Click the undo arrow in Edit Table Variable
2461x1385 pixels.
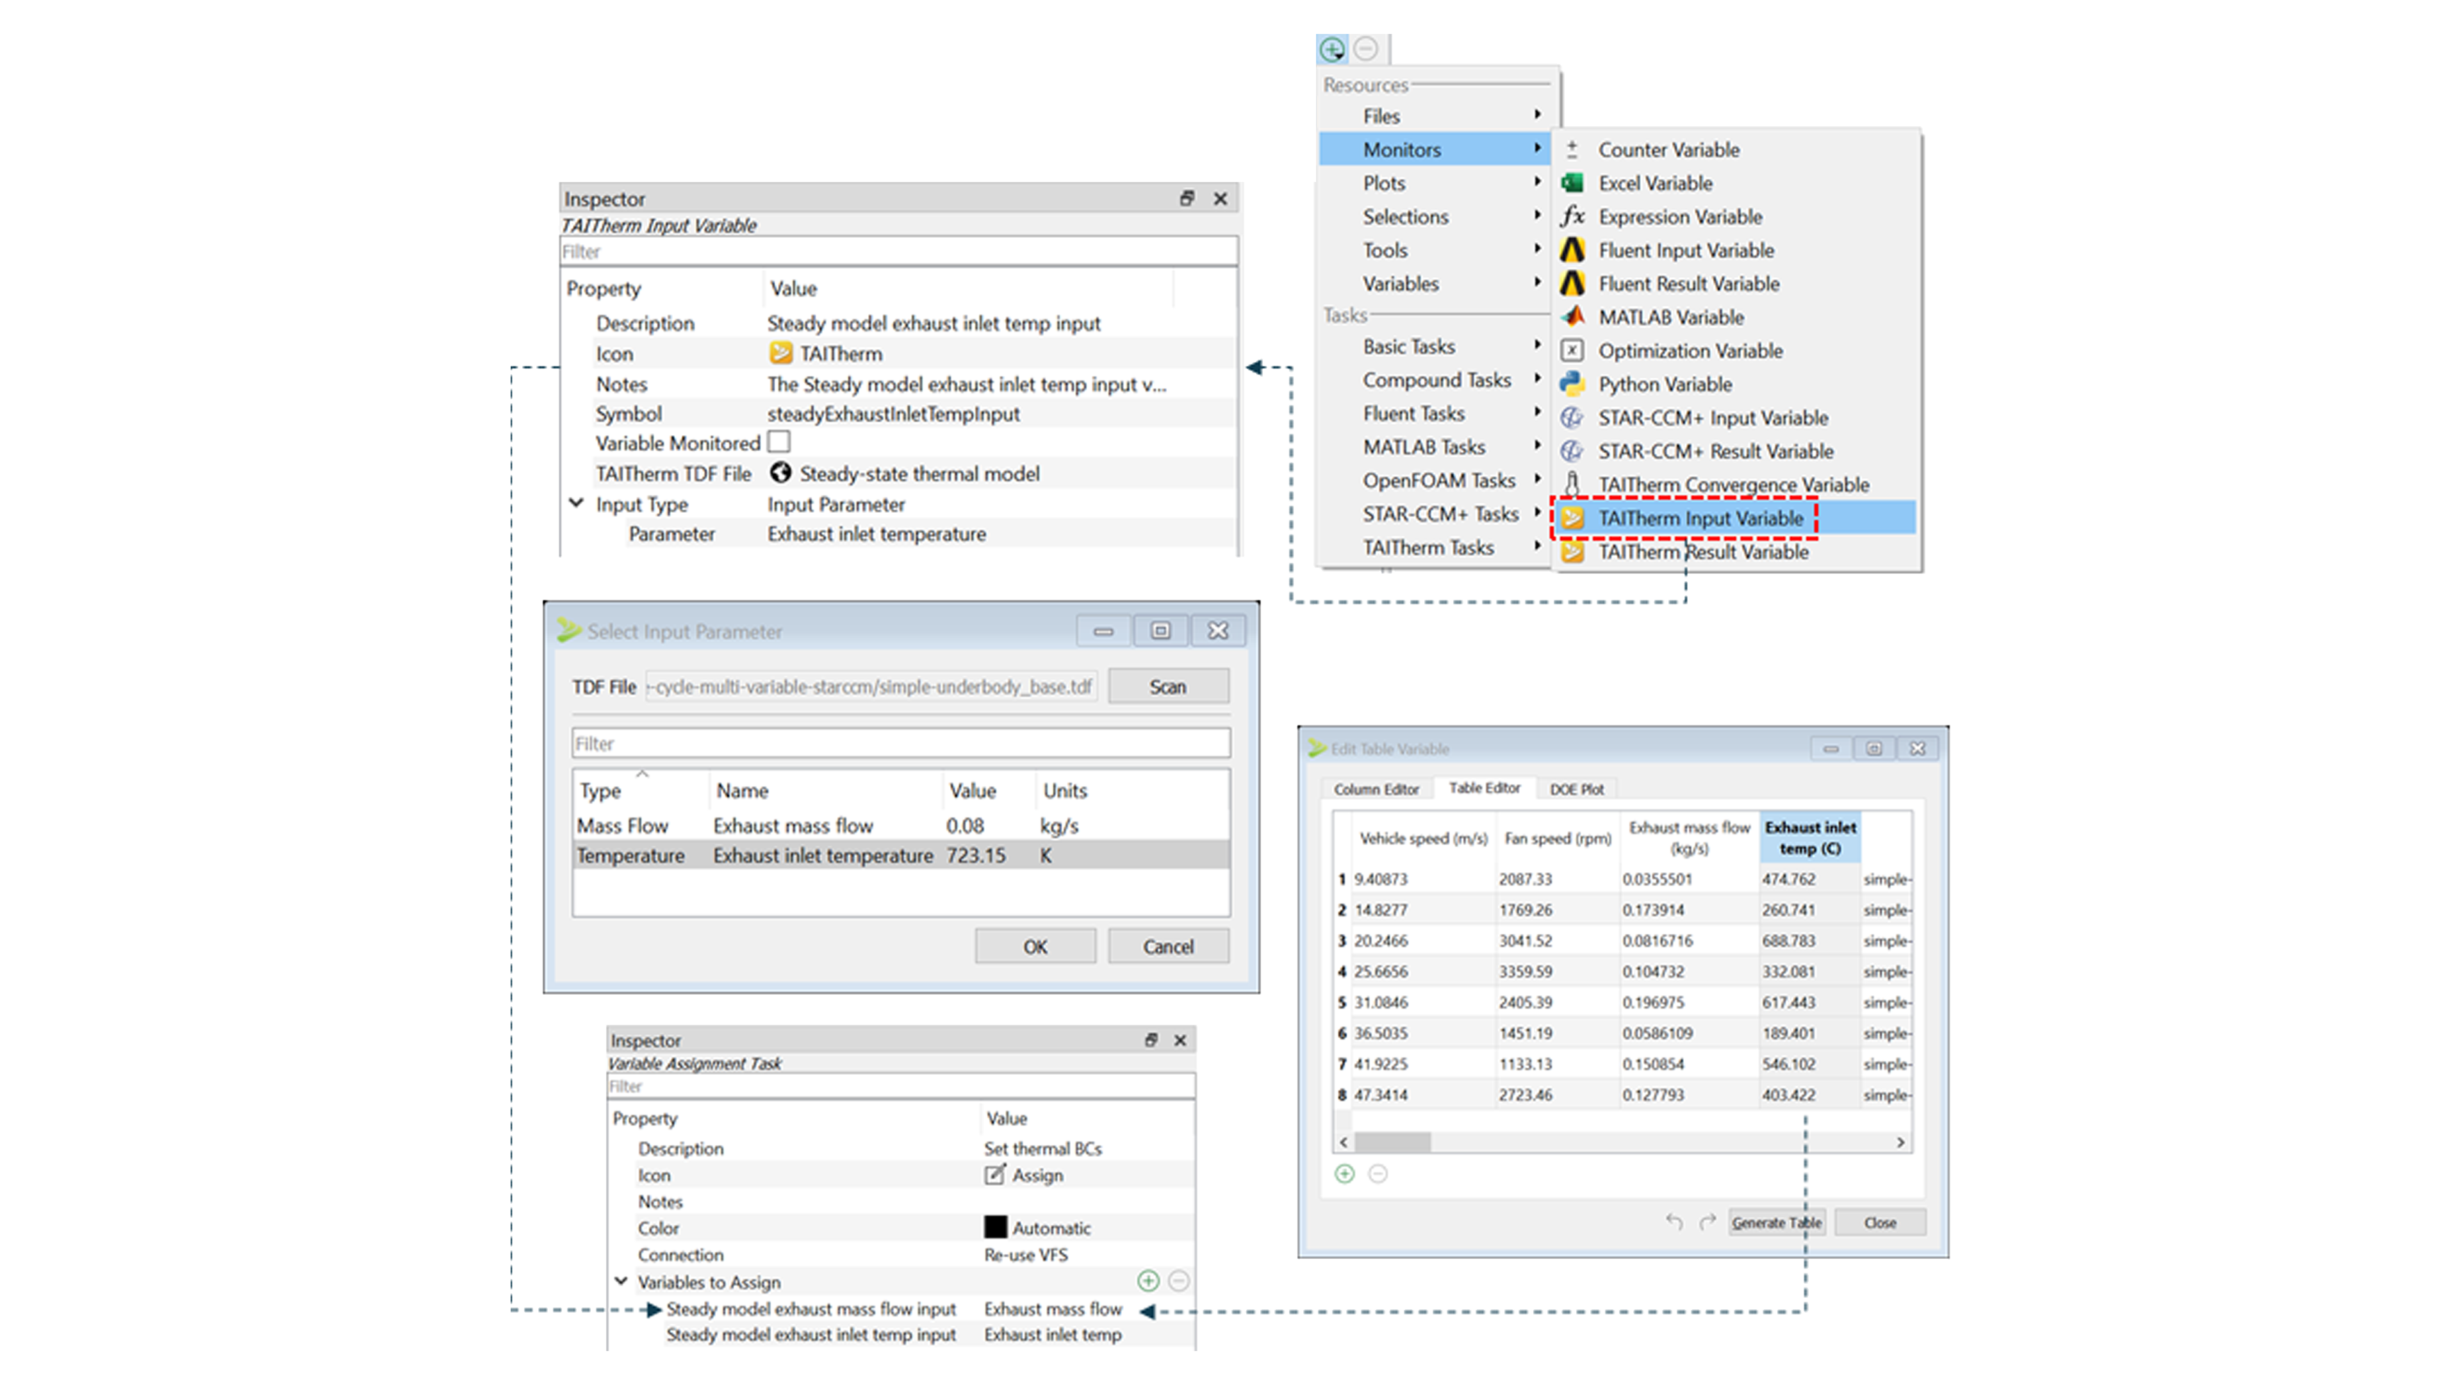(x=1673, y=1222)
